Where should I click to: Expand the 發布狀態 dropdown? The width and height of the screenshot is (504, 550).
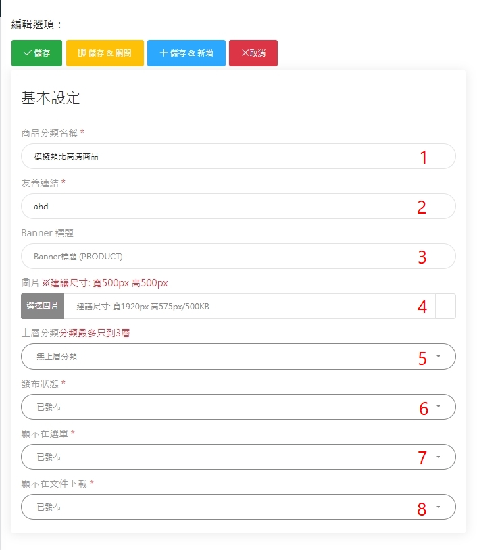click(238, 407)
